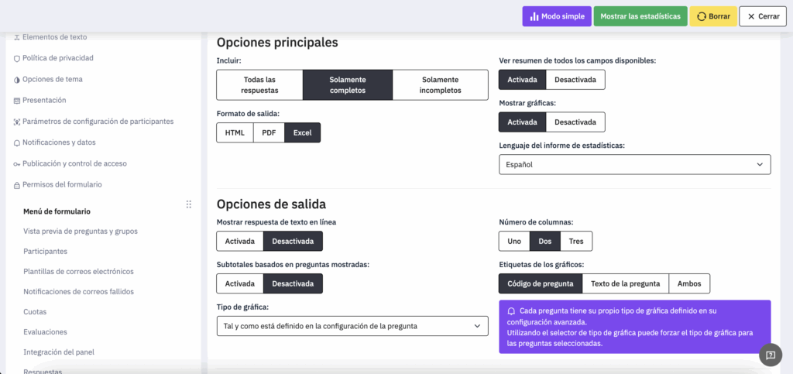The height and width of the screenshot is (374, 793).
Task: Click the key icon beside Publicación y control
Action: (17, 163)
